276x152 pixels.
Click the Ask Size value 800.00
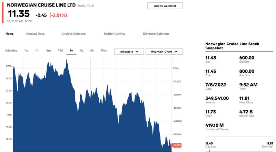[x=247, y=71]
